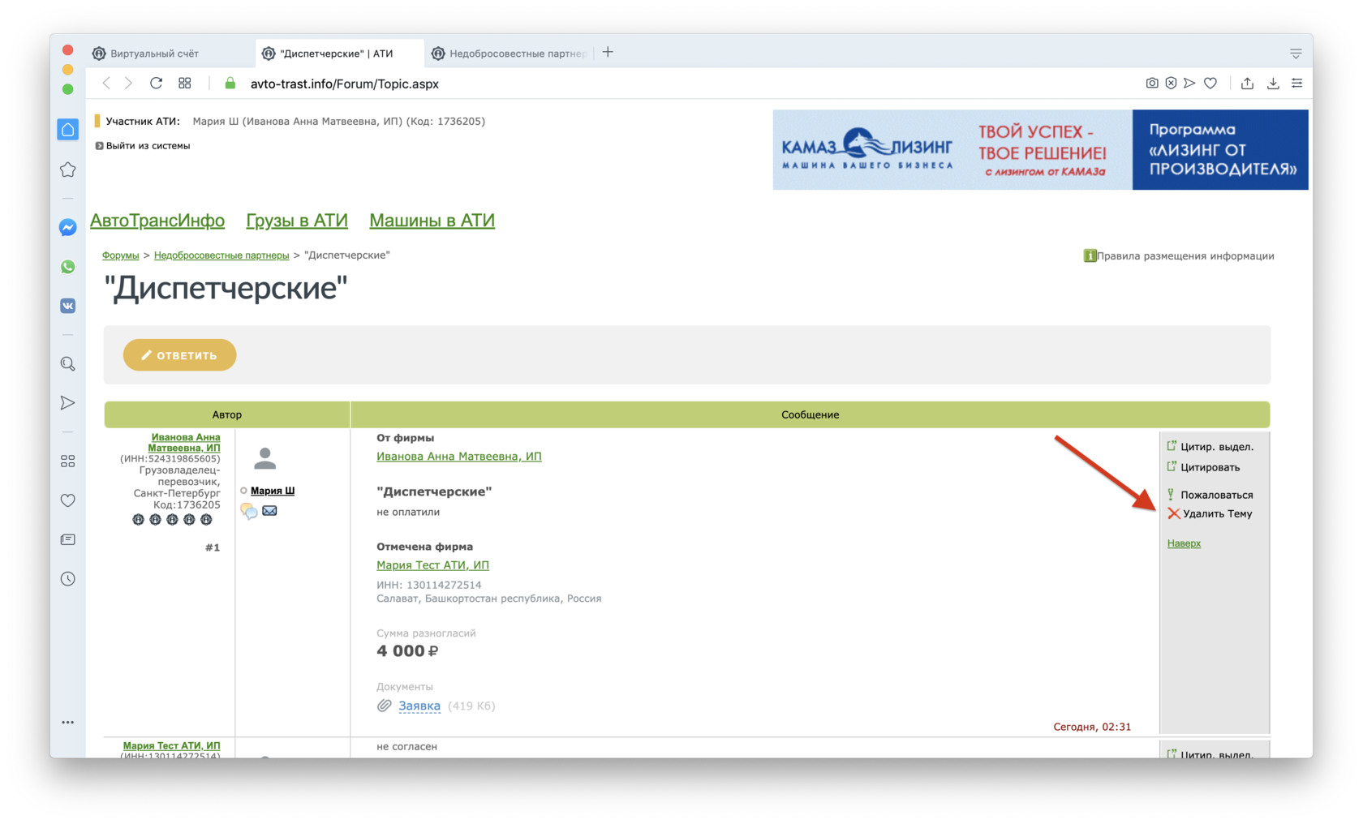
Task: Open marked firm Мария Тест АТИ, ИП link
Action: pyautogui.click(x=432, y=565)
